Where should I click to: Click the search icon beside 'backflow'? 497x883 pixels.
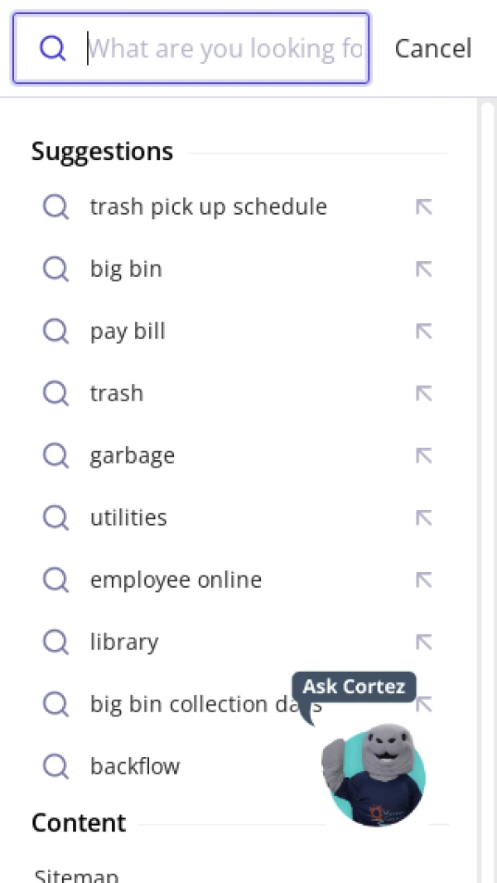point(55,767)
